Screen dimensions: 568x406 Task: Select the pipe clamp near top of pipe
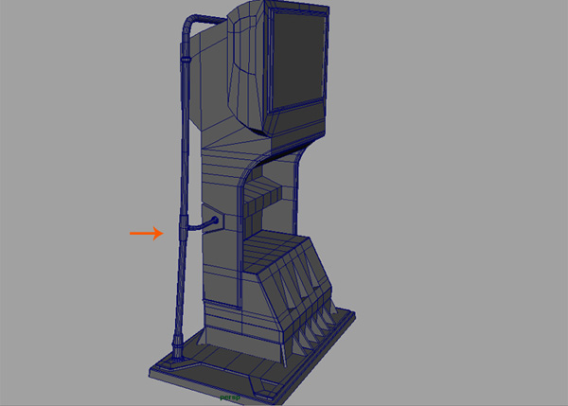[x=186, y=62]
